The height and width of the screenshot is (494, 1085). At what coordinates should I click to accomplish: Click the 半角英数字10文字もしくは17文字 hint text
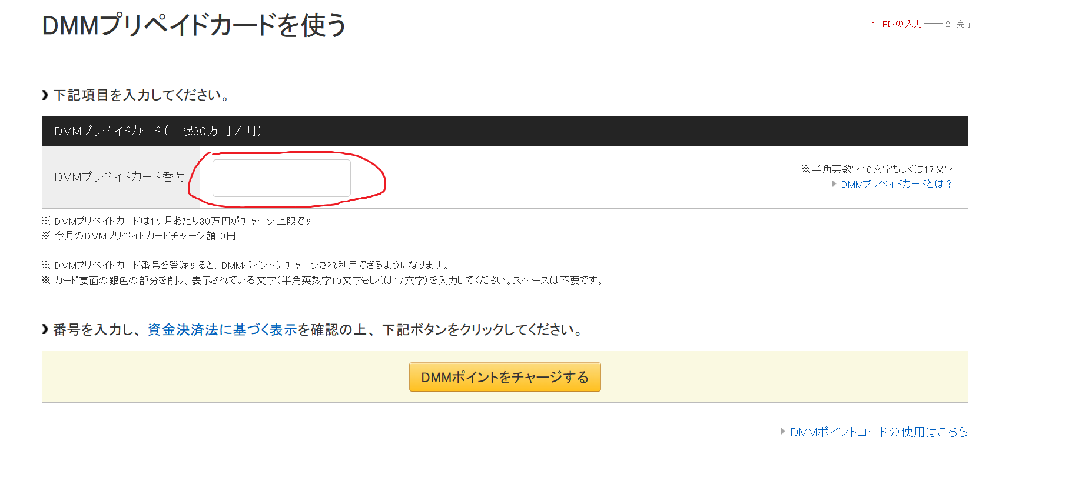click(877, 169)
